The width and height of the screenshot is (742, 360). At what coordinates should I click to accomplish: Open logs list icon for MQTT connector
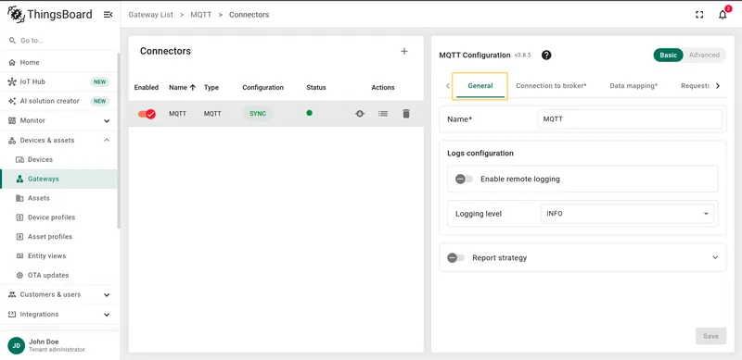tap(383, 114)
